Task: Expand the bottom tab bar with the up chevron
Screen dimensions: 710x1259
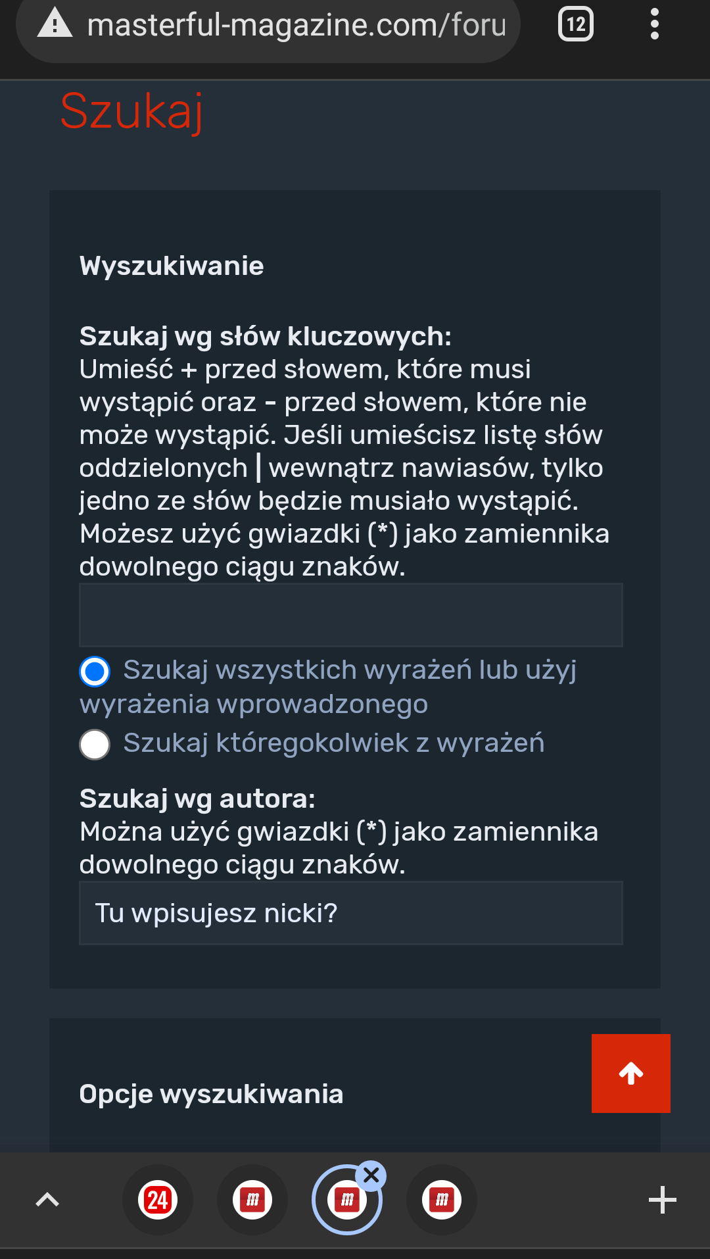Action: click(x=47, y=1200)
